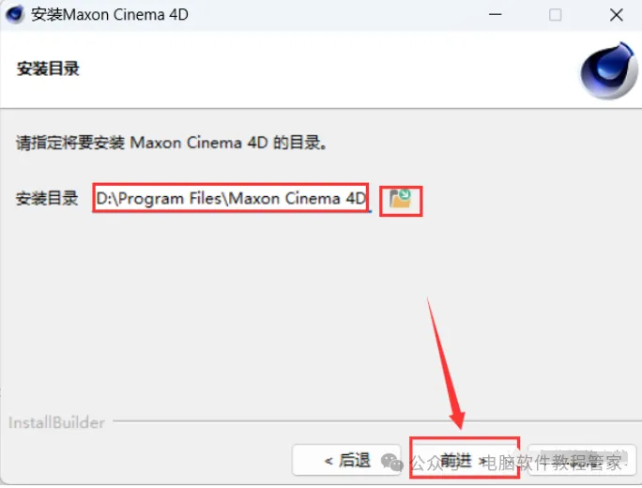This screenshot has width=642, height=488.
Task: Click the InstallBuilder label text
Action: [56, 422]
